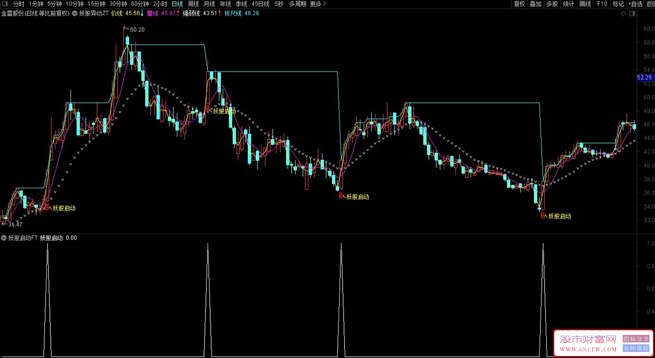Click the 标记 mark button
The height and width of the screenshot is (358, 655).
pyautogui.click(x=618, y=4)
